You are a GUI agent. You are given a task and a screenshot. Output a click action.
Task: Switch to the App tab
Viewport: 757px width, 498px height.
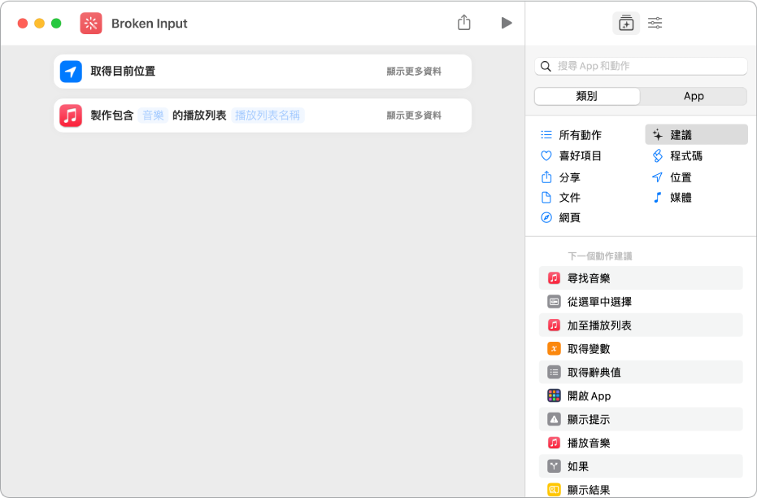click(x=694, y=96)
